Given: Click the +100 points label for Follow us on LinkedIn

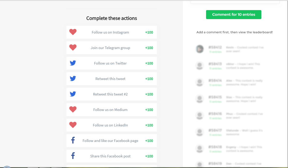Looking at the screenshot, I should [x=149, y=125].
